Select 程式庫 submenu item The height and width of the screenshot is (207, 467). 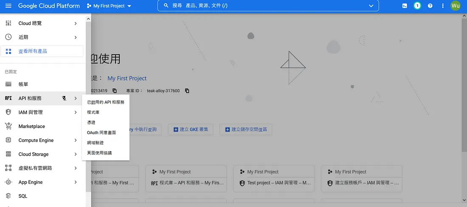[106, 112]
